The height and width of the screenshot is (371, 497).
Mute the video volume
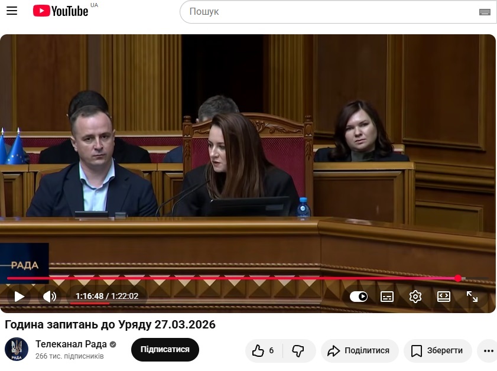(50, 297)
